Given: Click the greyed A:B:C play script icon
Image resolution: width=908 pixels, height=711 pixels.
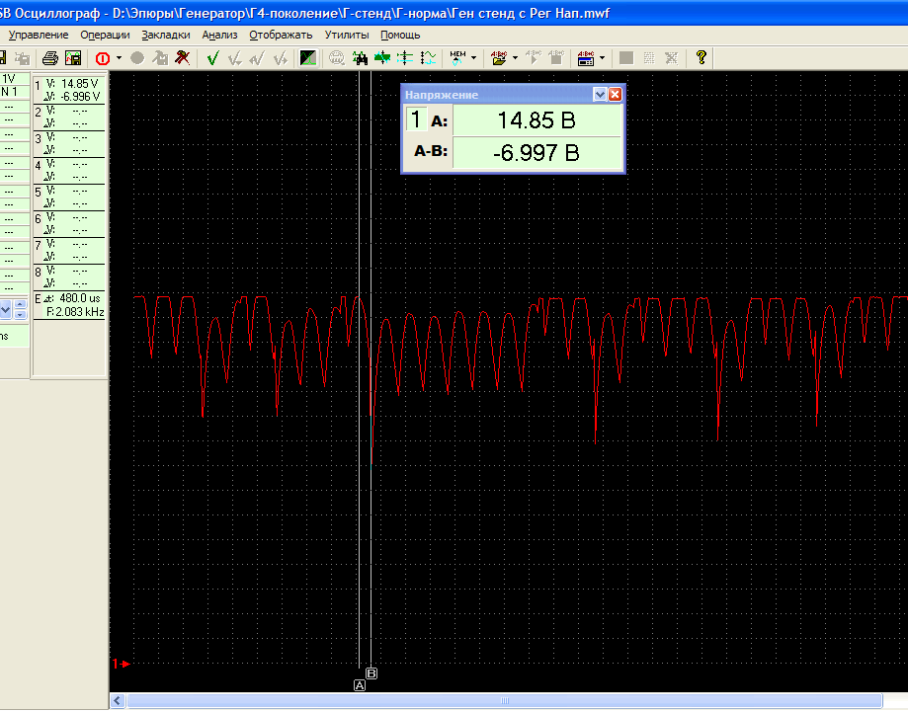Looking at the screenshot, I should pos(534,58).
